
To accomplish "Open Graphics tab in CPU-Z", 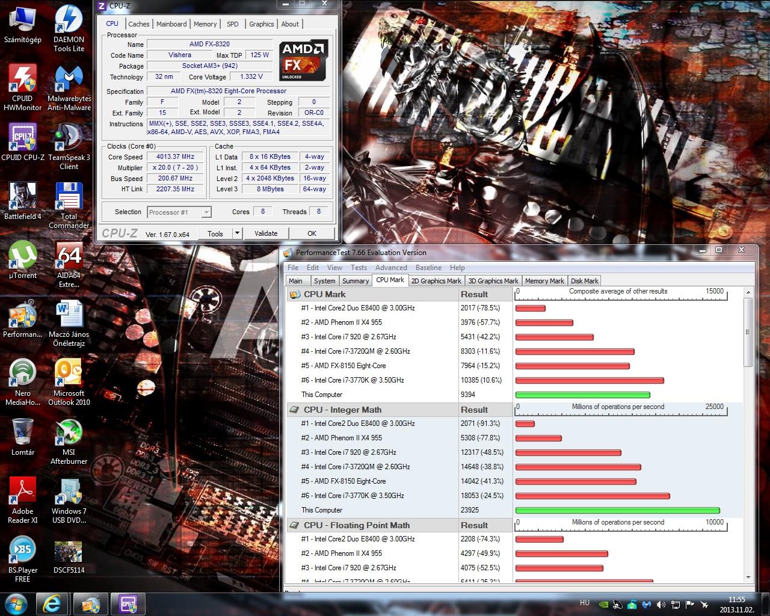I will tap(262, 24).
